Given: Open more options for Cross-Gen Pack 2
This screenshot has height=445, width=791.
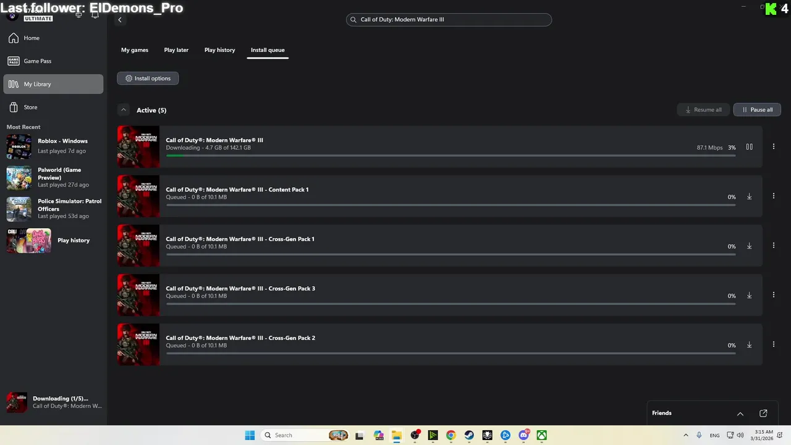Looking at the screenshot, I should pyautogui.click(x=773, y=345).
